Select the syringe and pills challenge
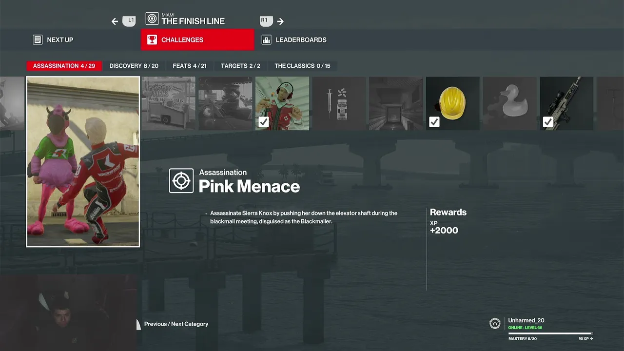624x351 pixels. [x=339, y=103]
